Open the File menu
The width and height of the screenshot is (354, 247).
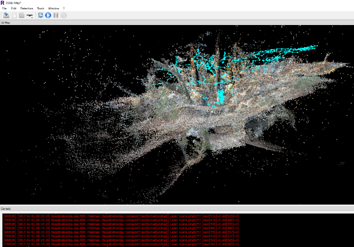[4, 8]
